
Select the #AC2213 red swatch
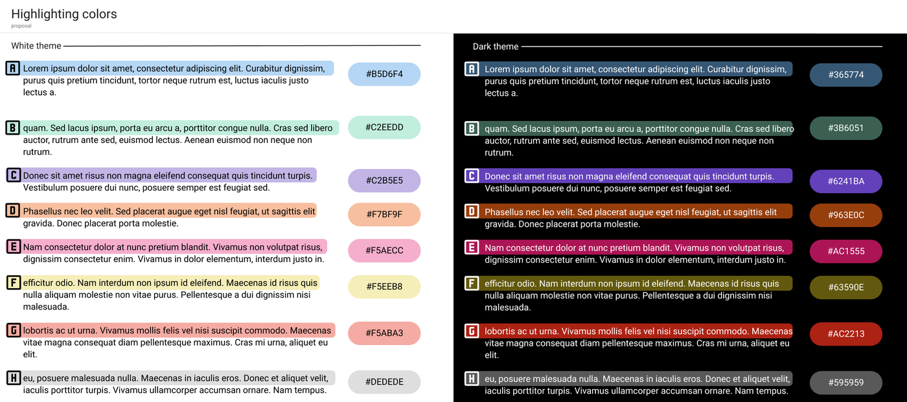coord(846,334)
